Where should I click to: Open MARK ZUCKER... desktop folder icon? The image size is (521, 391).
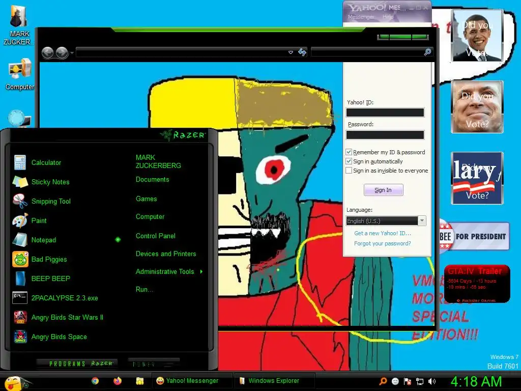[19, 24]
